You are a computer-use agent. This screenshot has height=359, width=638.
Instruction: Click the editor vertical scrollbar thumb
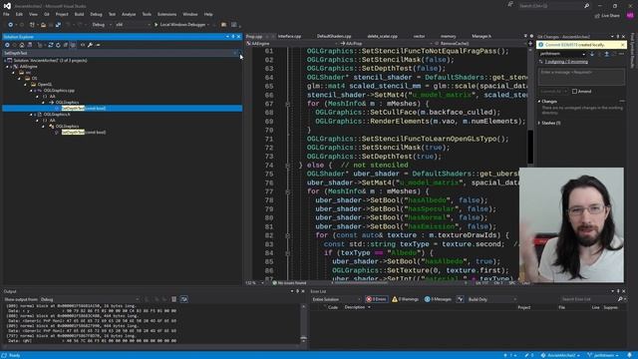(x=530, y=147)
